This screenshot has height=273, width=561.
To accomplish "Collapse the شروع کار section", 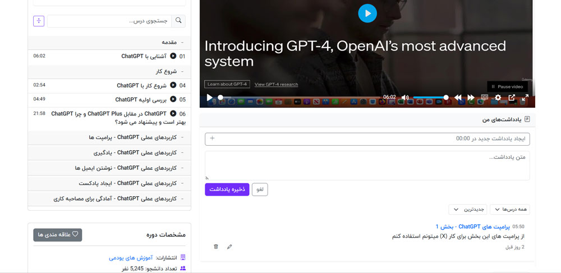I will [109, 71].
